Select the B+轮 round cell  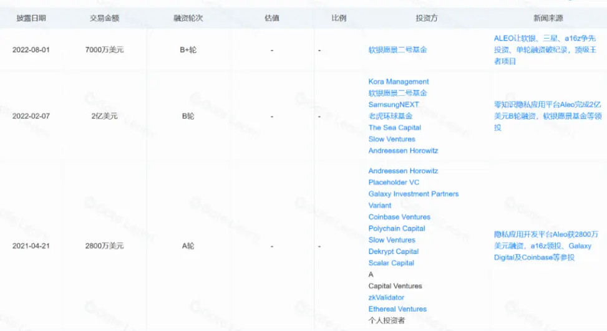click(188, 50)
